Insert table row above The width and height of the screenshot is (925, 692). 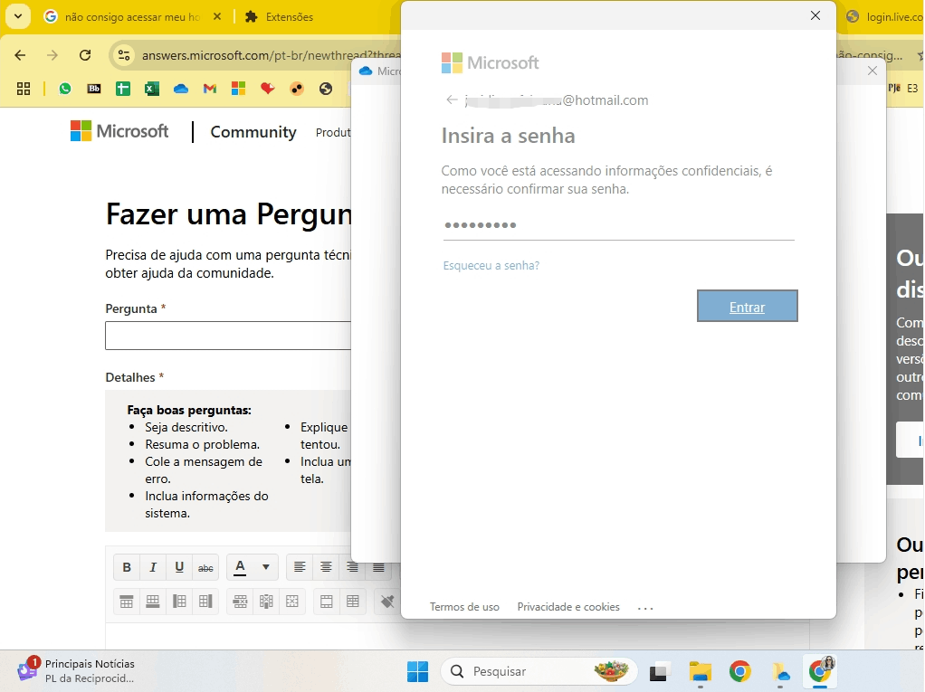[x=126, y=602]
